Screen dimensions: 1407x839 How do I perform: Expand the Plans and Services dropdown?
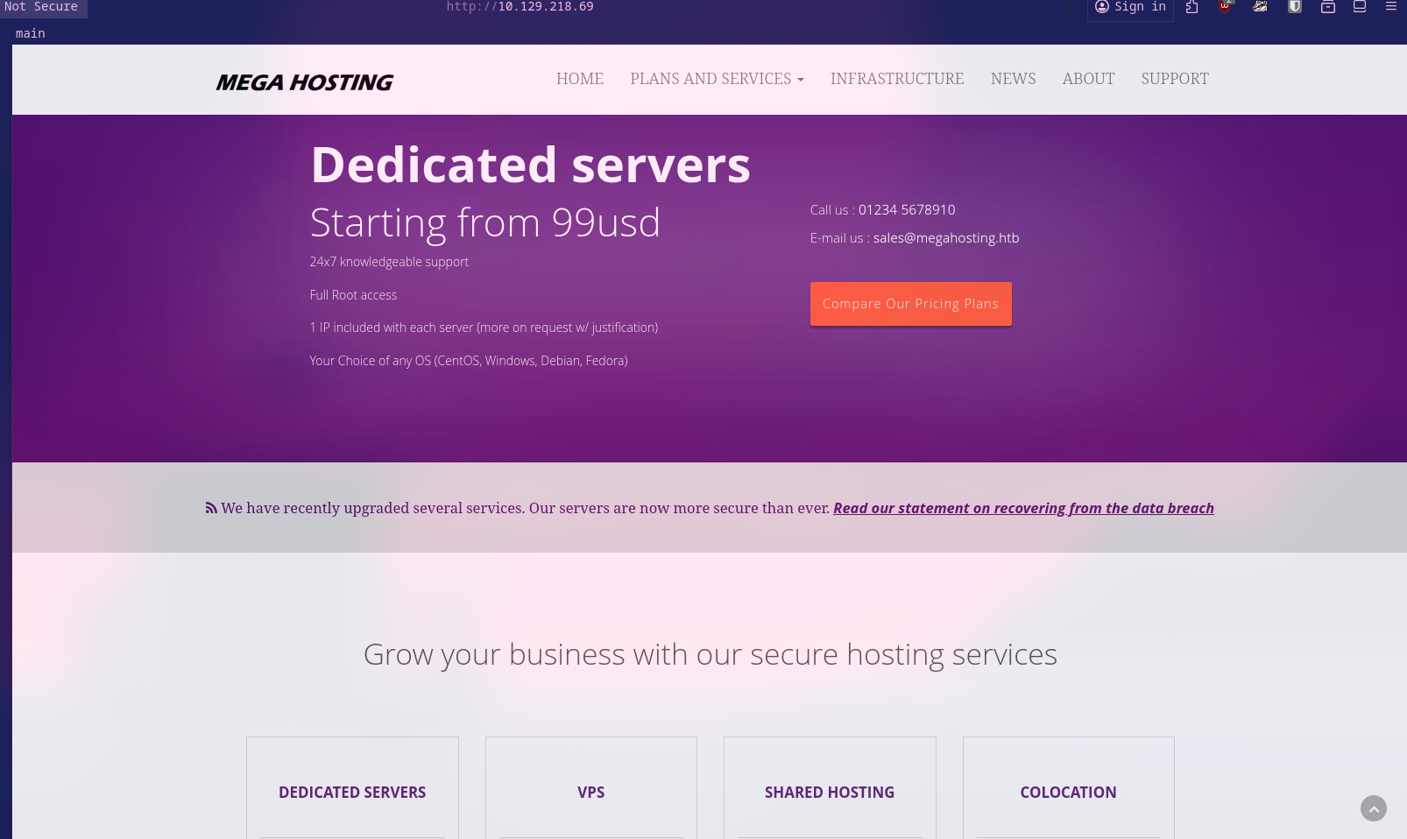tap(717, 79)
